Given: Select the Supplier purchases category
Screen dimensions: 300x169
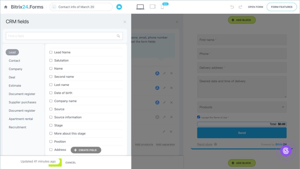Looking at the screenshot, I should 22,102.
